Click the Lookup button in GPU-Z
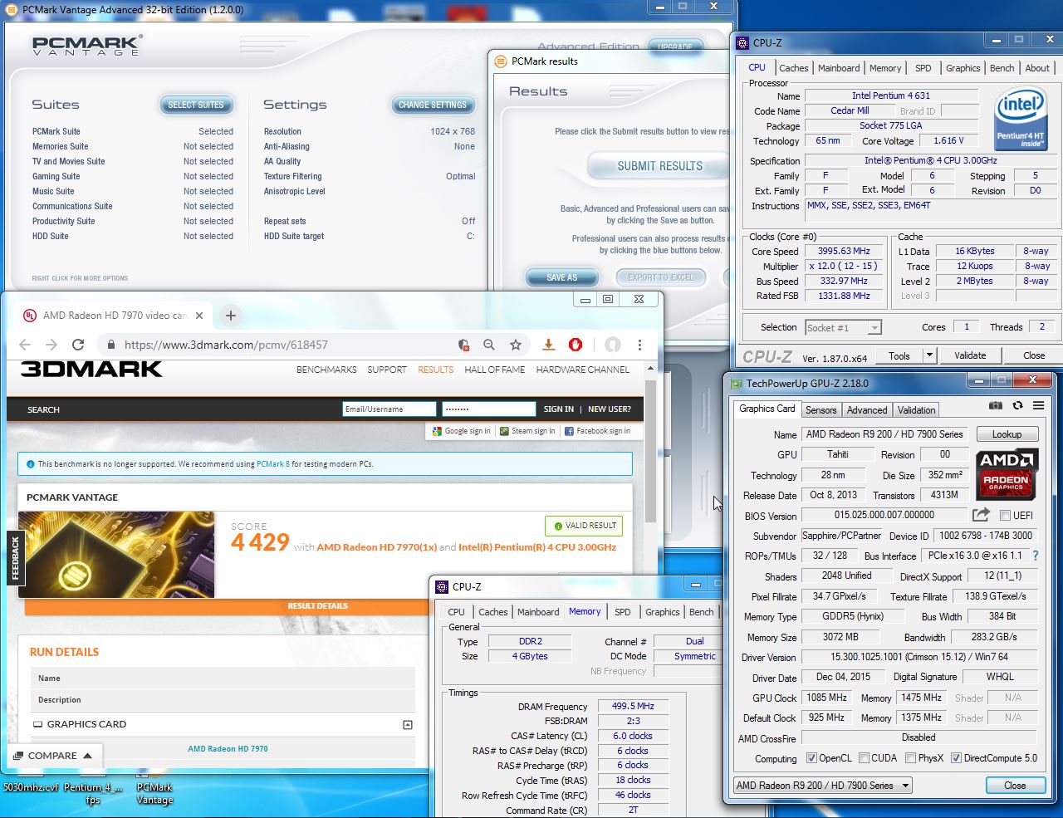 1007,434
